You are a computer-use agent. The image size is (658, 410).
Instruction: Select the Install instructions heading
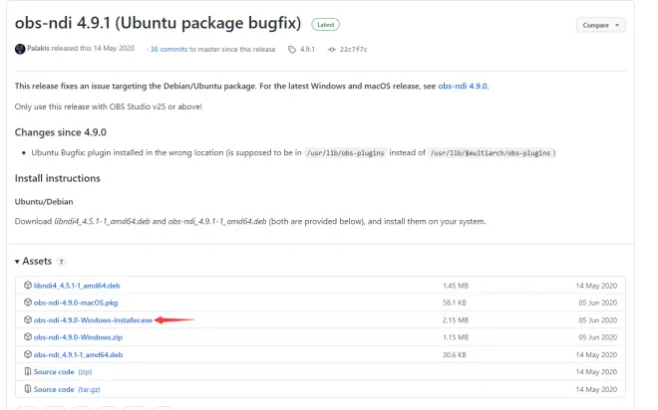coord(58,178)
